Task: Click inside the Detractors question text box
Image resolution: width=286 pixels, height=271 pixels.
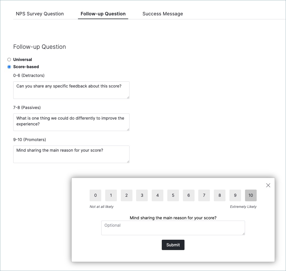Action: [x=71, y=90]
